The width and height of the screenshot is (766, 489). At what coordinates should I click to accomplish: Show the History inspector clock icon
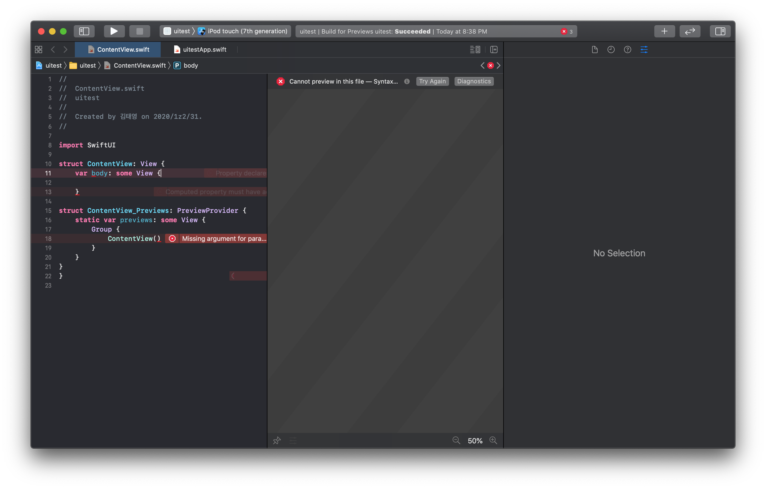tap(611, 50)
